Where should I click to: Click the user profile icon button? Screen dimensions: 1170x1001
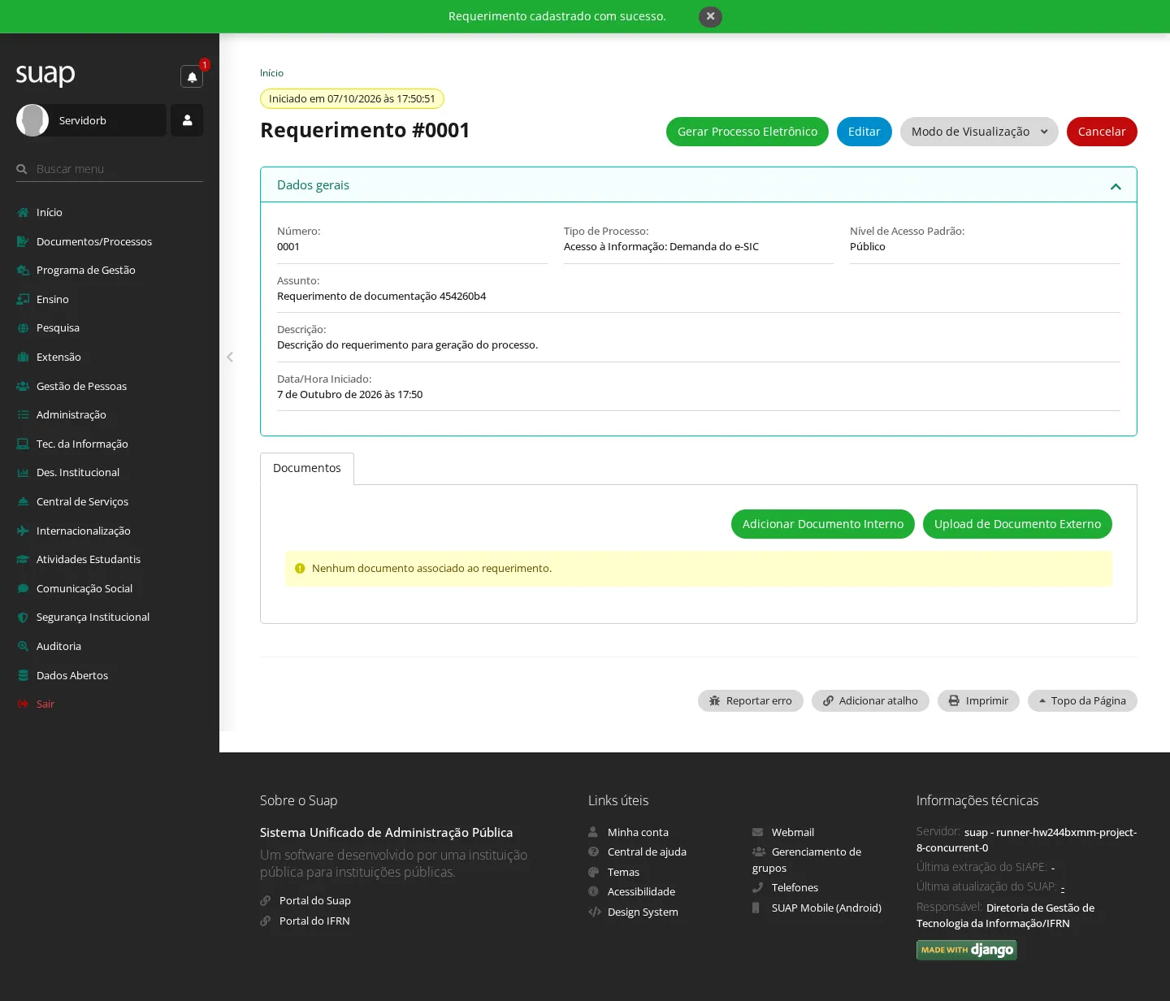(187, 120)
